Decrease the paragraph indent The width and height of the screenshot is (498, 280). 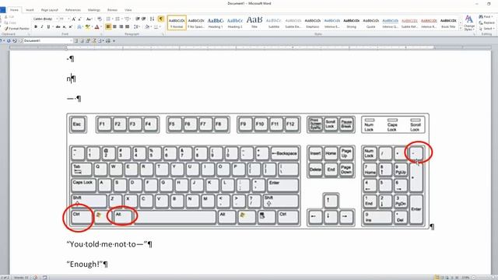pyautogui.click(x=138, y=19)
